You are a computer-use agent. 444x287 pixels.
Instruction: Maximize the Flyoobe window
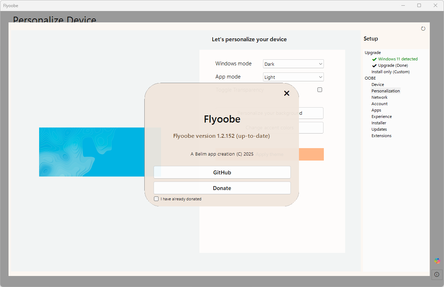pyautogui.click(x=419, y=5)
